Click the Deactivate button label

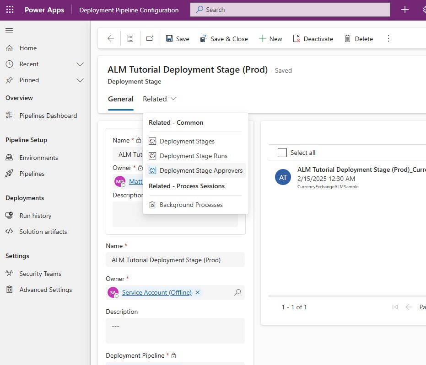click(x=318, y=39)
